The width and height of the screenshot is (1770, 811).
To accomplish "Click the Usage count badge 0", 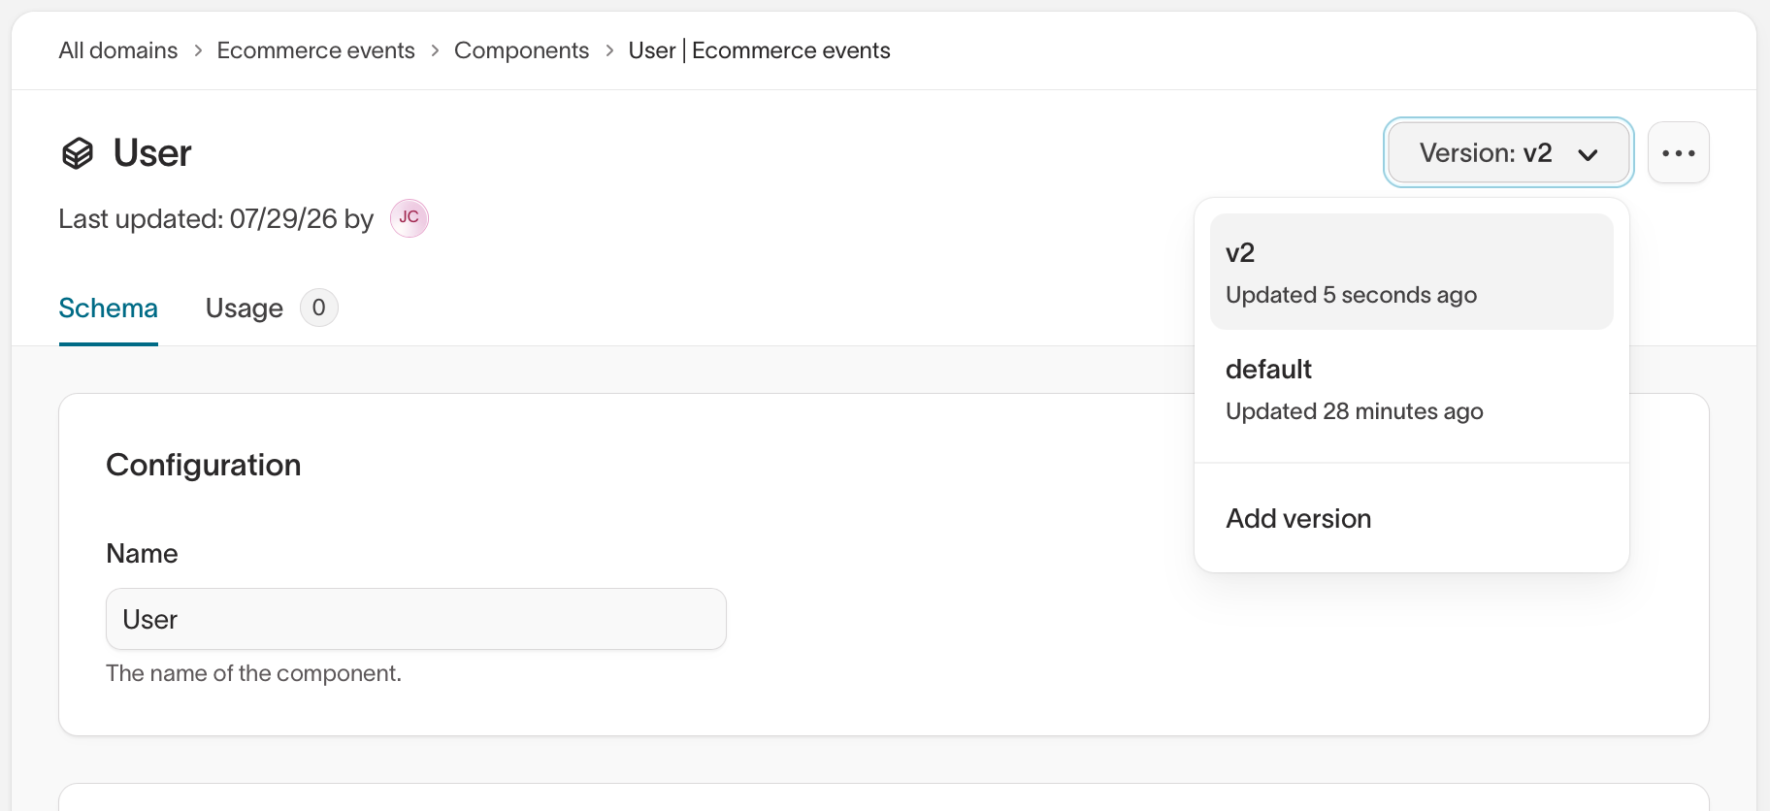I will point(318,308).
